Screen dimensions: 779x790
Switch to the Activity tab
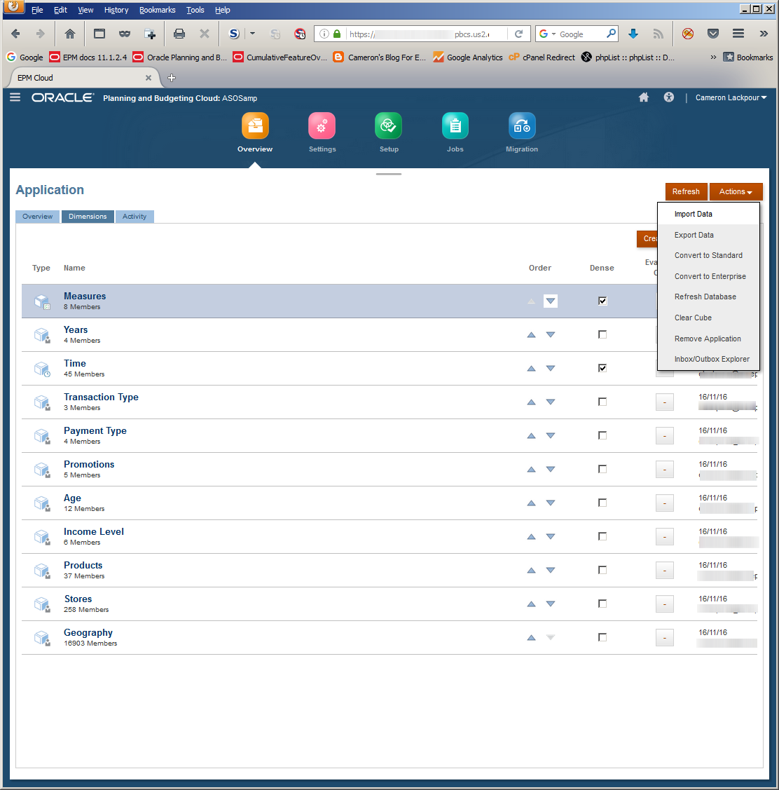[x=135, y=216]
